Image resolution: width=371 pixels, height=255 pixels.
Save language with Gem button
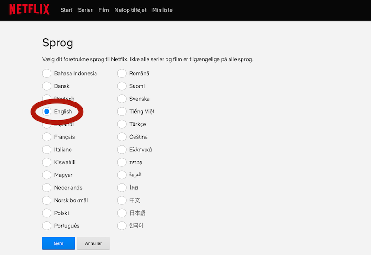click(x=58, y=243)
